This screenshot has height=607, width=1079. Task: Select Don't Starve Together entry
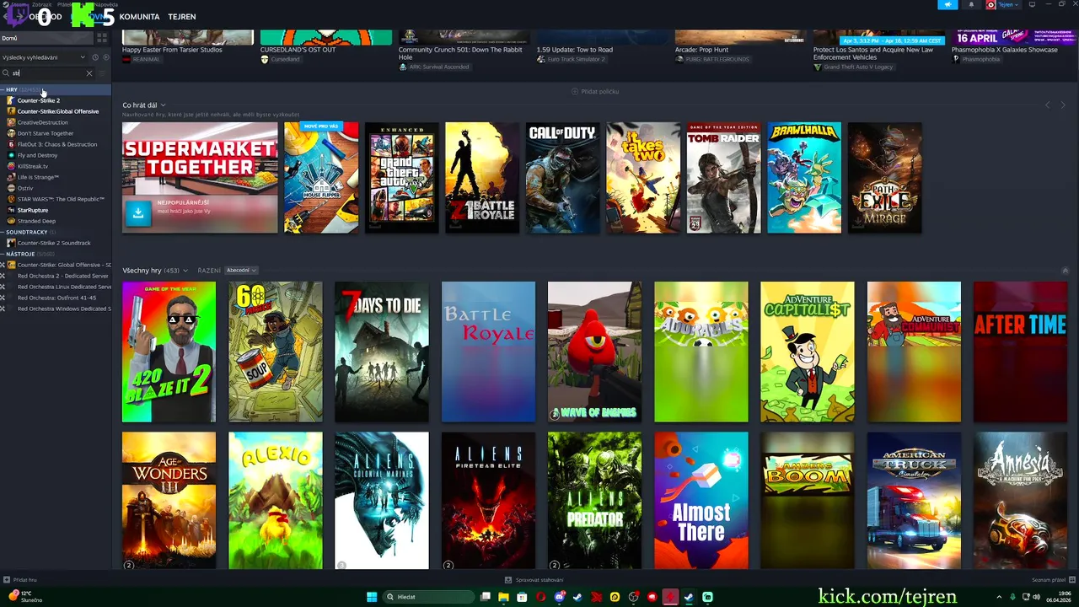[56, 133]
